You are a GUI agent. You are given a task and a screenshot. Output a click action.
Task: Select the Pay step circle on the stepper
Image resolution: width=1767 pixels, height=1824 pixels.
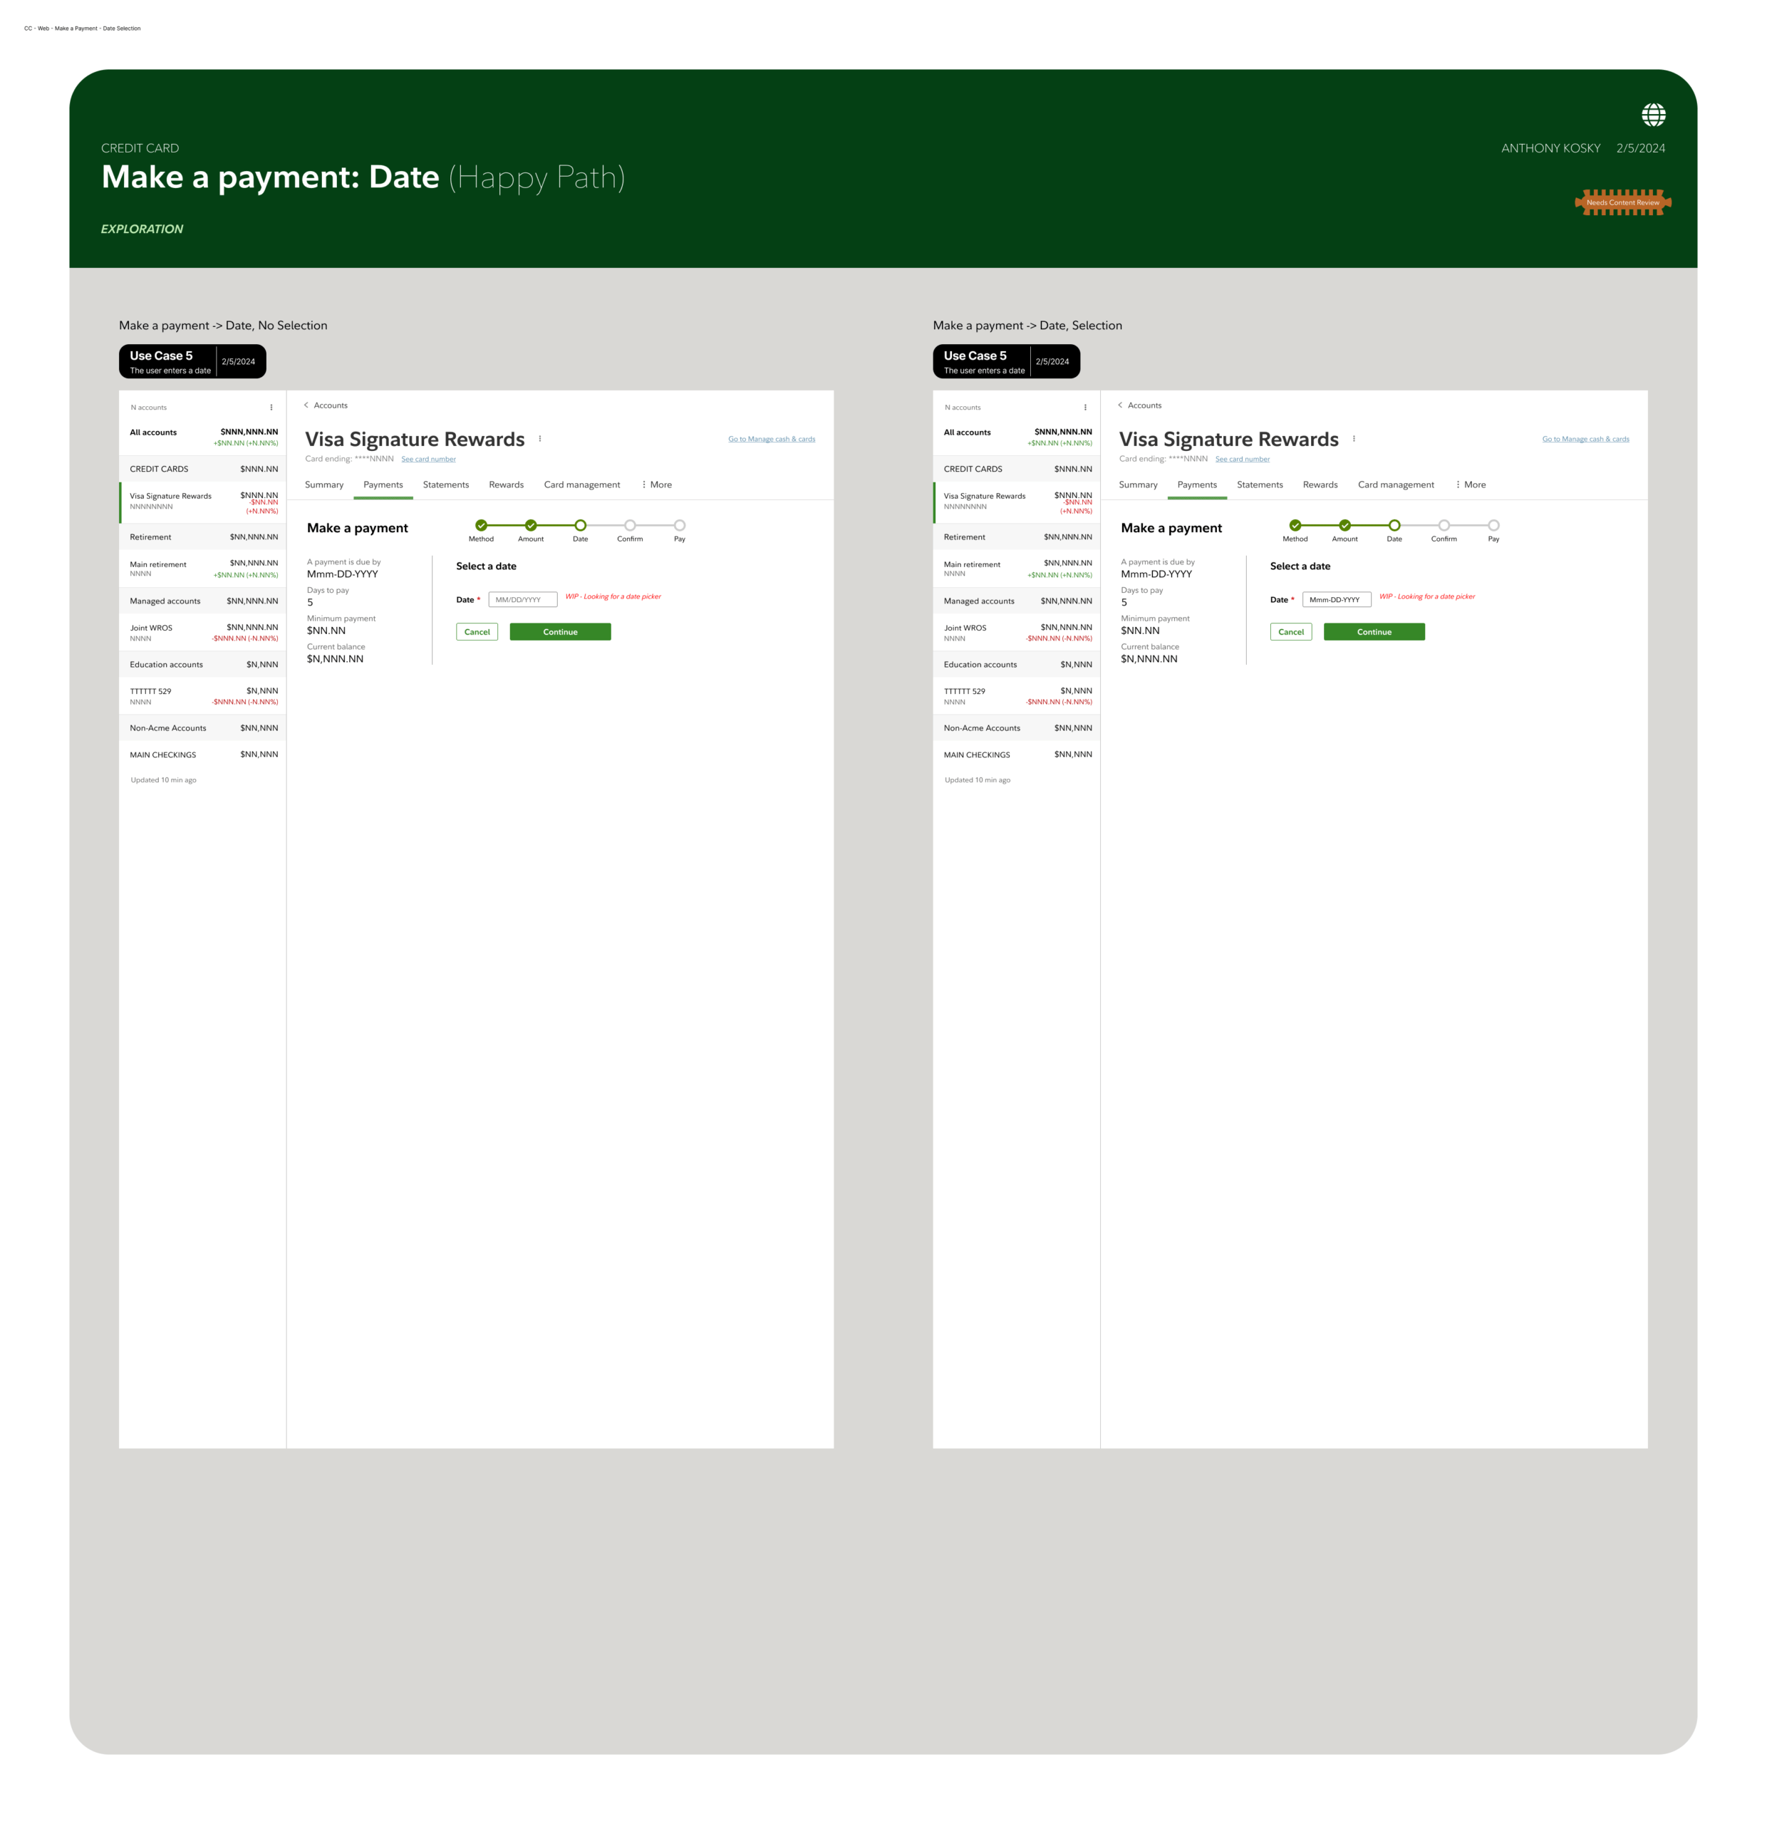(x=680, y=526)
